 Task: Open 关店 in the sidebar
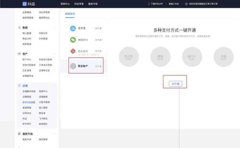tap(25, 118)
